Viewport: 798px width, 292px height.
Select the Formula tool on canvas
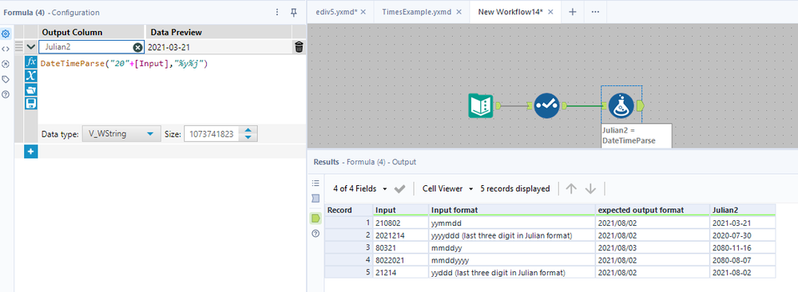point(621,106)
